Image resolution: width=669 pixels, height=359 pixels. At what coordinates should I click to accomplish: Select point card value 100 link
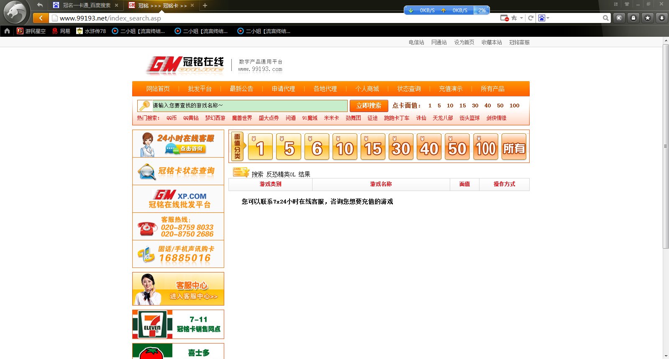point(515,106)
